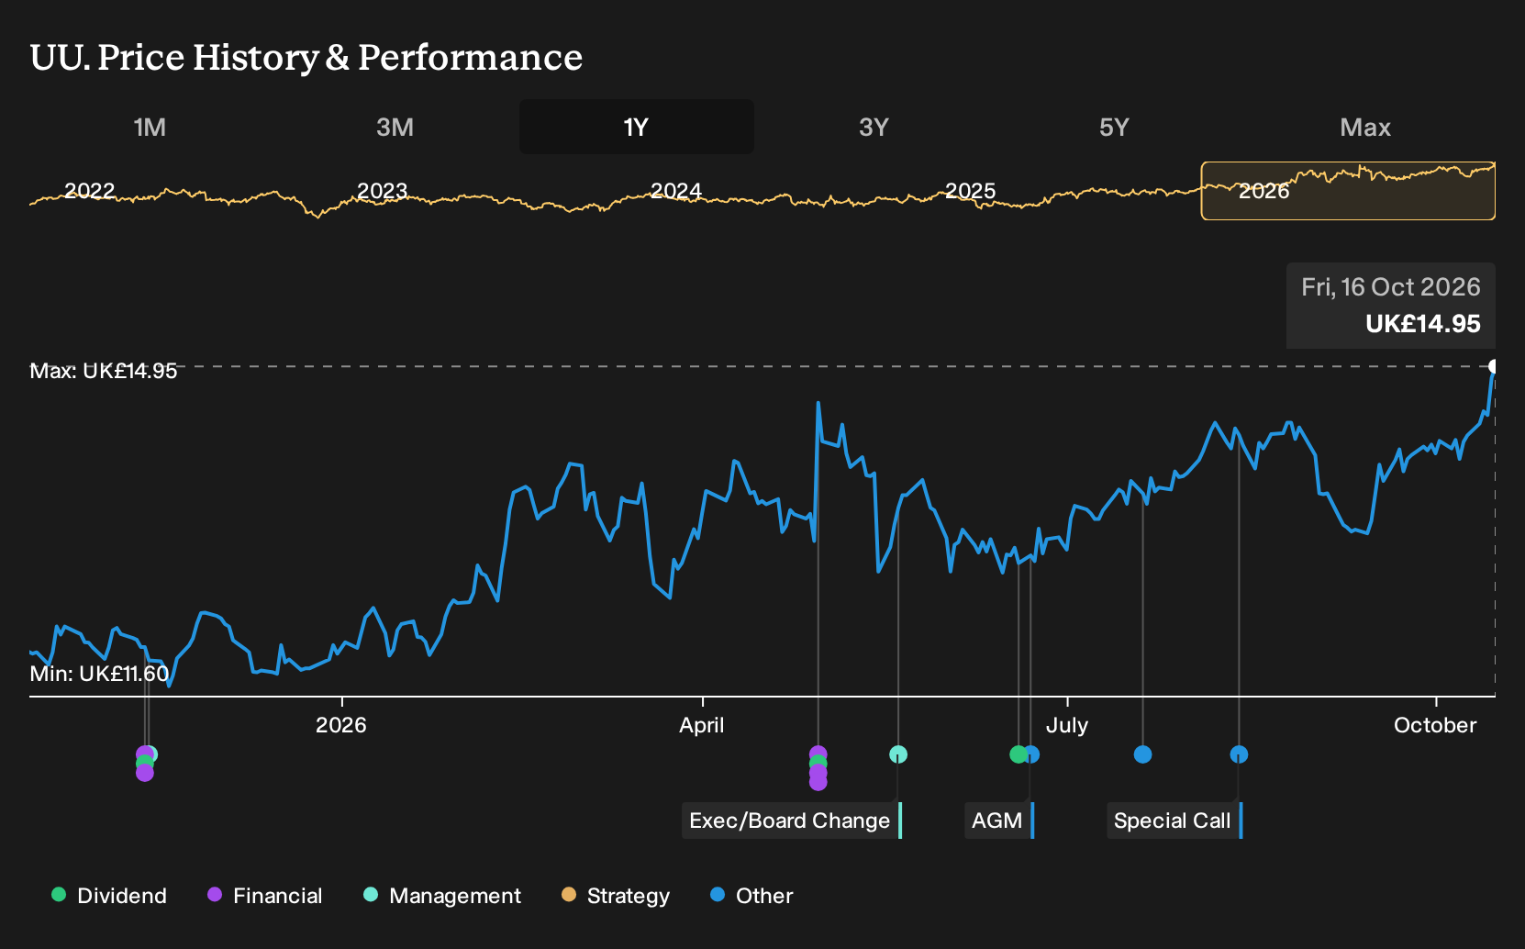Select the 1Y time range tab
The height and width of the screenshot is (949, 1525).
pos(637,127)
